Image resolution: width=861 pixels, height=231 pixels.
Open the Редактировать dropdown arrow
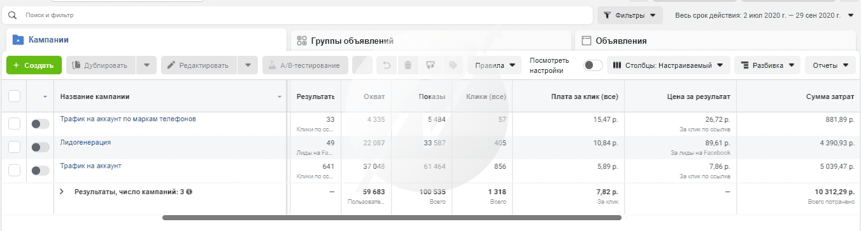point(248,65)
